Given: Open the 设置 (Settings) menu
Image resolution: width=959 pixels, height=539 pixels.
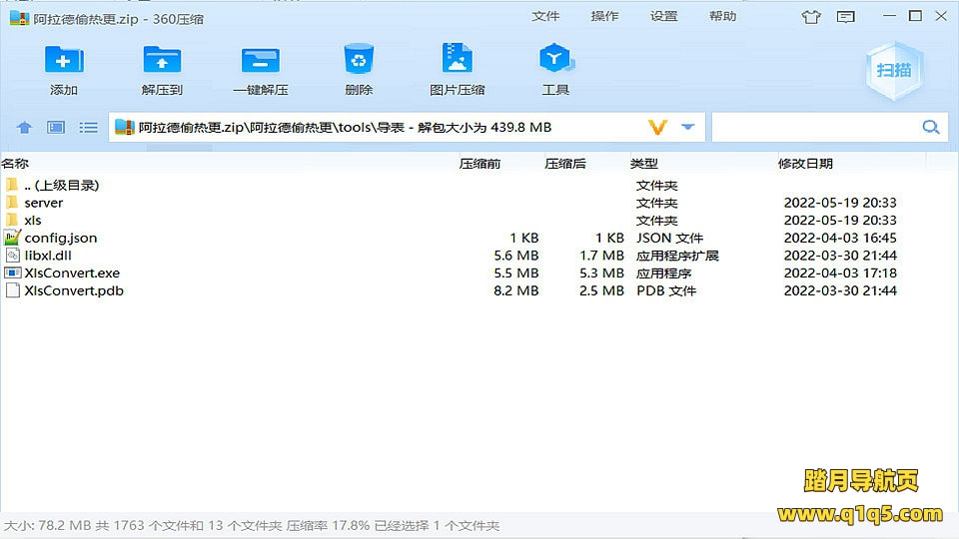Looking at the screenshot, I should click(663, 16).
